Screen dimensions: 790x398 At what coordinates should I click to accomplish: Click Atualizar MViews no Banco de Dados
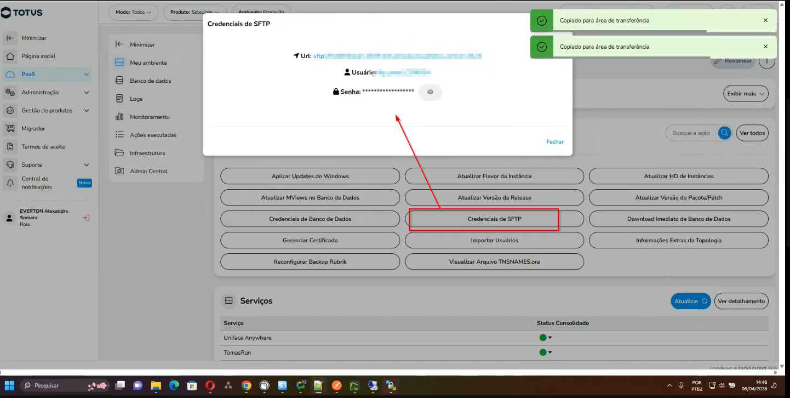(x=310, y=197)
